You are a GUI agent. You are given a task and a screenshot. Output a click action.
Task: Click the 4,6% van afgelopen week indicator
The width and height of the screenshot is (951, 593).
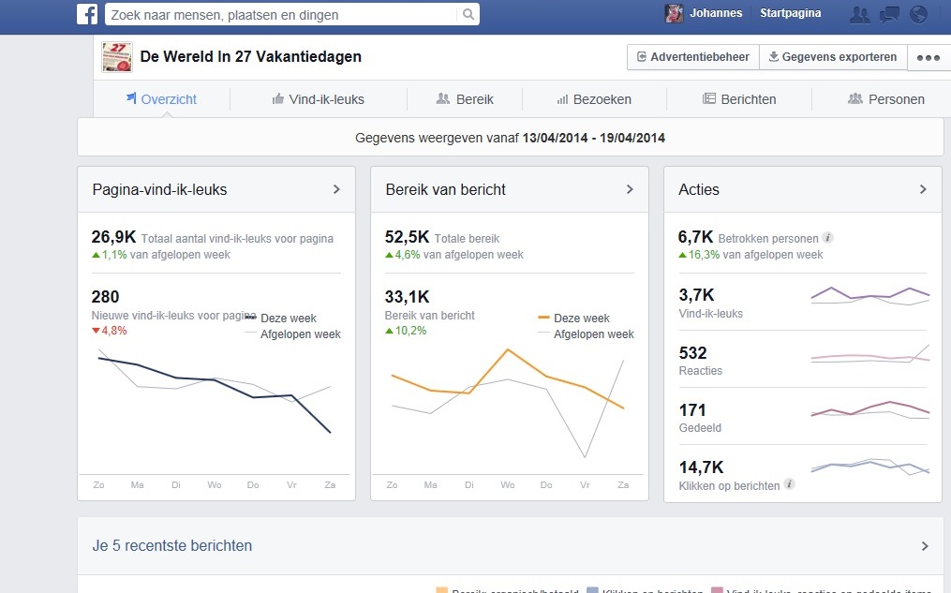point(454,255)
